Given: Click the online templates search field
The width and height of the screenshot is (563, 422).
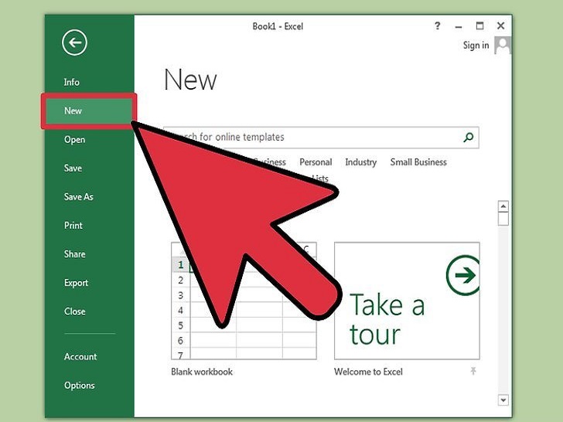Looking at the screenshot, I should click(321, 137).
